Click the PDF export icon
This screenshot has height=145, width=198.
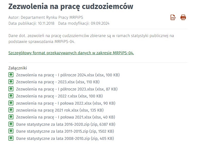(173, 17)
